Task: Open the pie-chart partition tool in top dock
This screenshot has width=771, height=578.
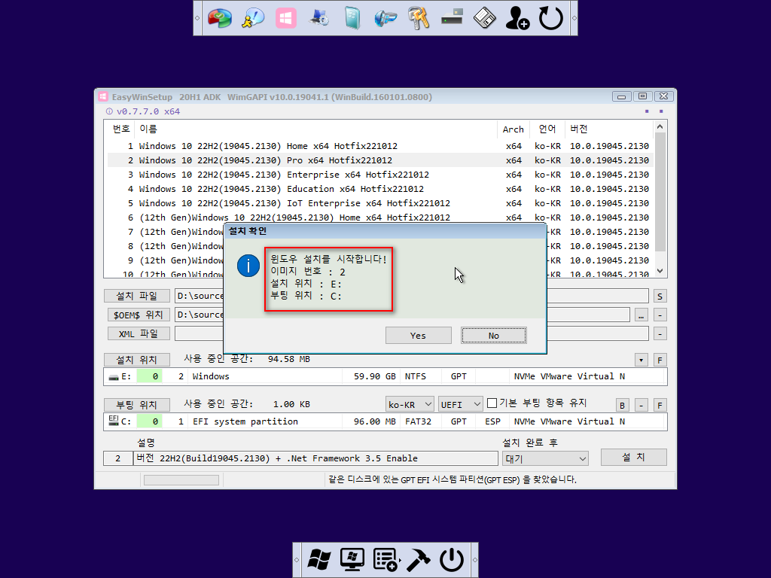Action: tap(219, 18)
